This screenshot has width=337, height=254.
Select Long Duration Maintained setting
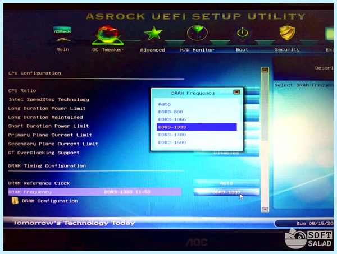(x=45, y=117)
